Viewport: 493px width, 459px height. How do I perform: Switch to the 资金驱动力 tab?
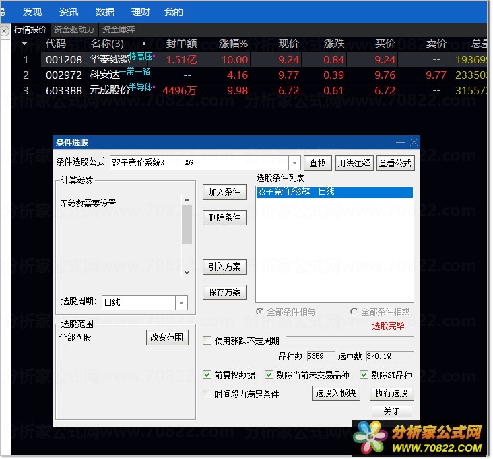[74, 30]
